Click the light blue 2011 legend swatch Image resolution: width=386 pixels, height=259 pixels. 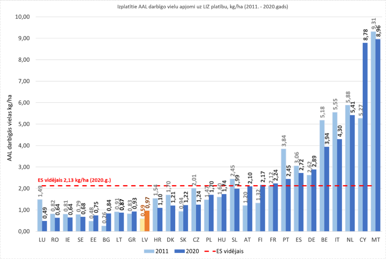(x=149, y=250)
